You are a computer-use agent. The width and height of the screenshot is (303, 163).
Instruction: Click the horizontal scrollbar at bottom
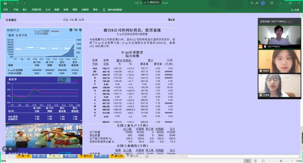tap(243, 156)
